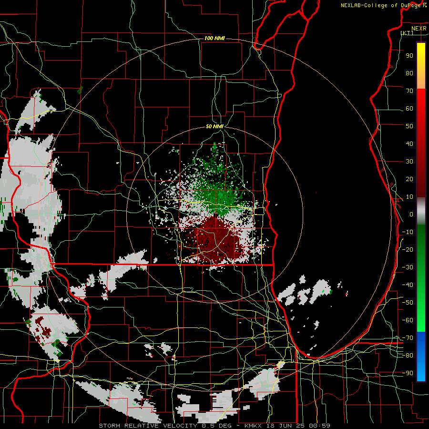This screenshot has width=429, height=429.
Task: Click the 50 NMI range ring label
Action: coord(214,126)
